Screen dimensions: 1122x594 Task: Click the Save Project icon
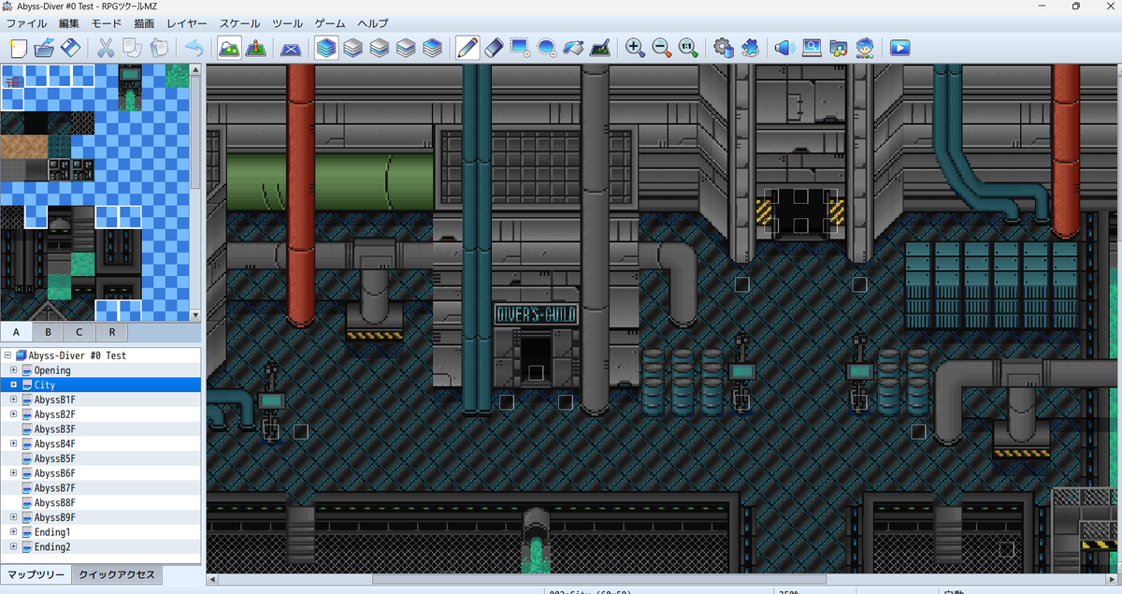coord(71,48)
